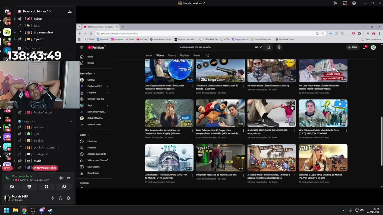Show hidden system tray icons

point(344,210)
